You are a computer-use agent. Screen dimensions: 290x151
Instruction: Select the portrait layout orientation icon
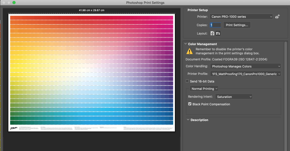pos(212,33)
